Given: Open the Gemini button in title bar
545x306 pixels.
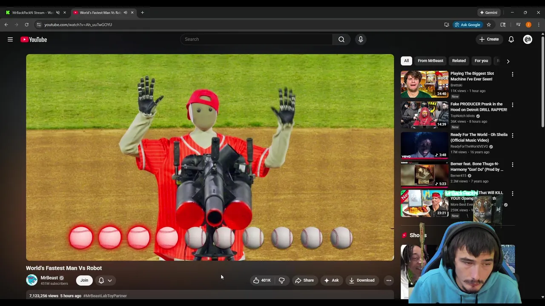Looking at the screenshot, I should 488,12.
